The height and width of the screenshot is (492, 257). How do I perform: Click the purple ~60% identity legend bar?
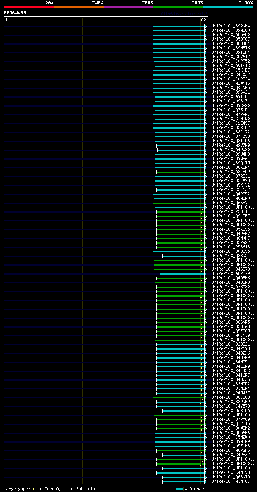[x=128, y=7]
